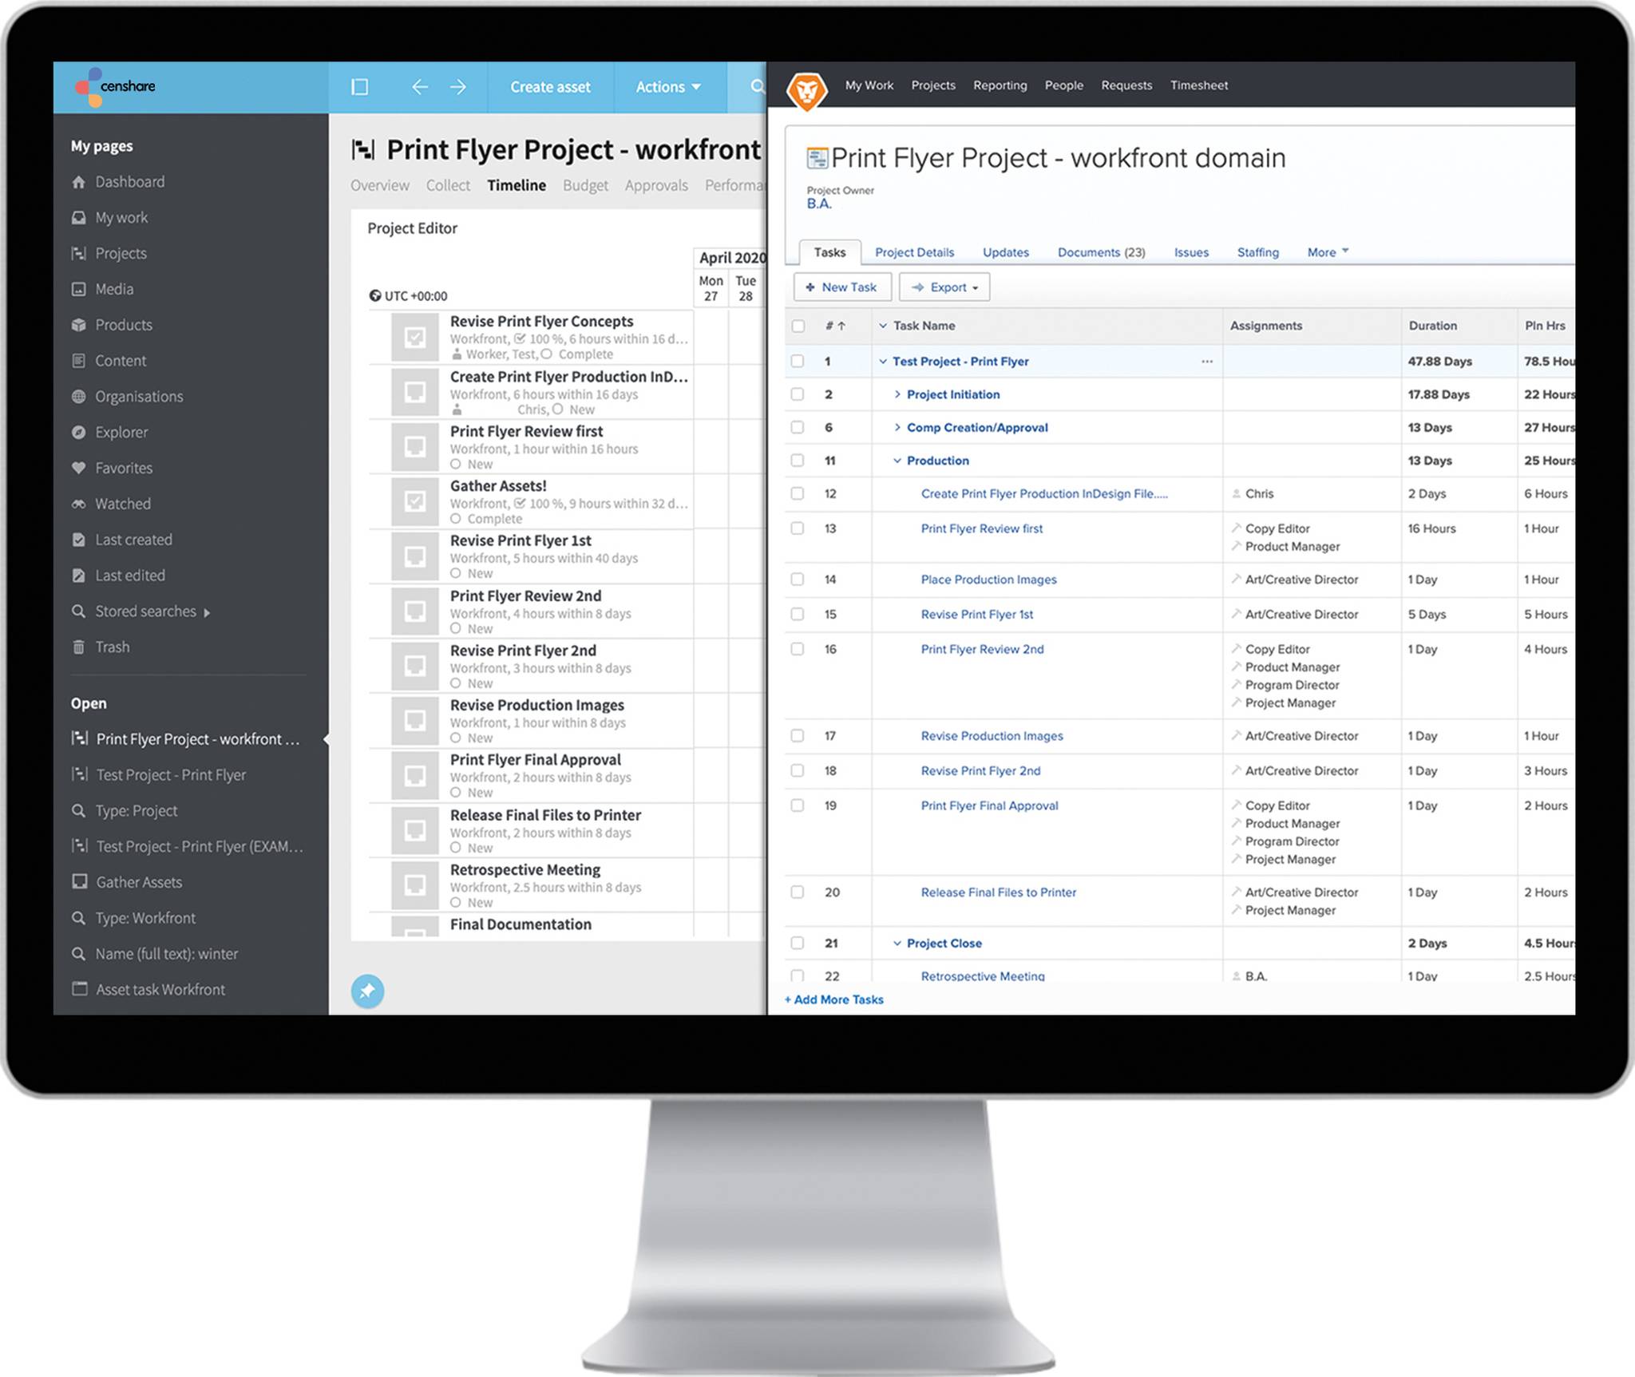Click the Create Asset button in toolbar

click(552, 86)
